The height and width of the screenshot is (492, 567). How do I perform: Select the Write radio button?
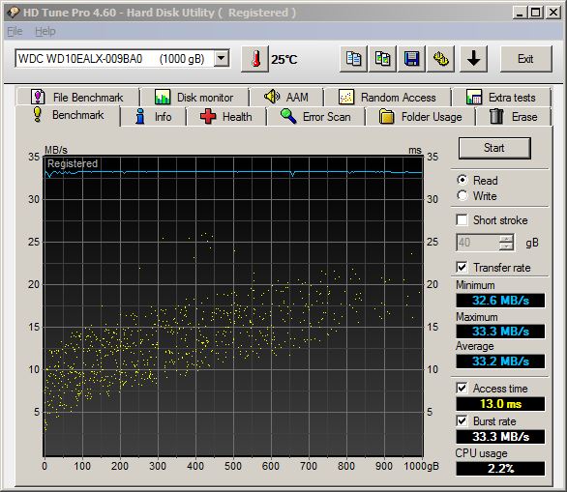pos(463,196)
